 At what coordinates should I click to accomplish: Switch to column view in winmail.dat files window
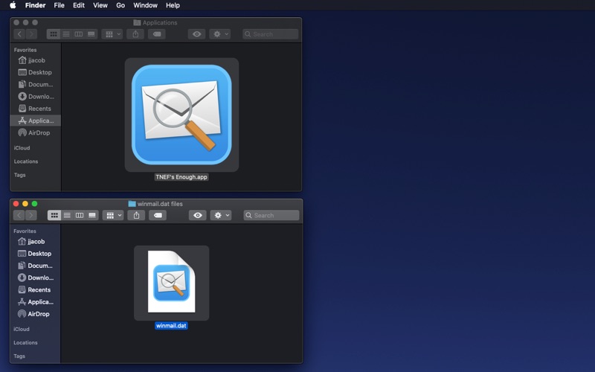pos(80,215)
